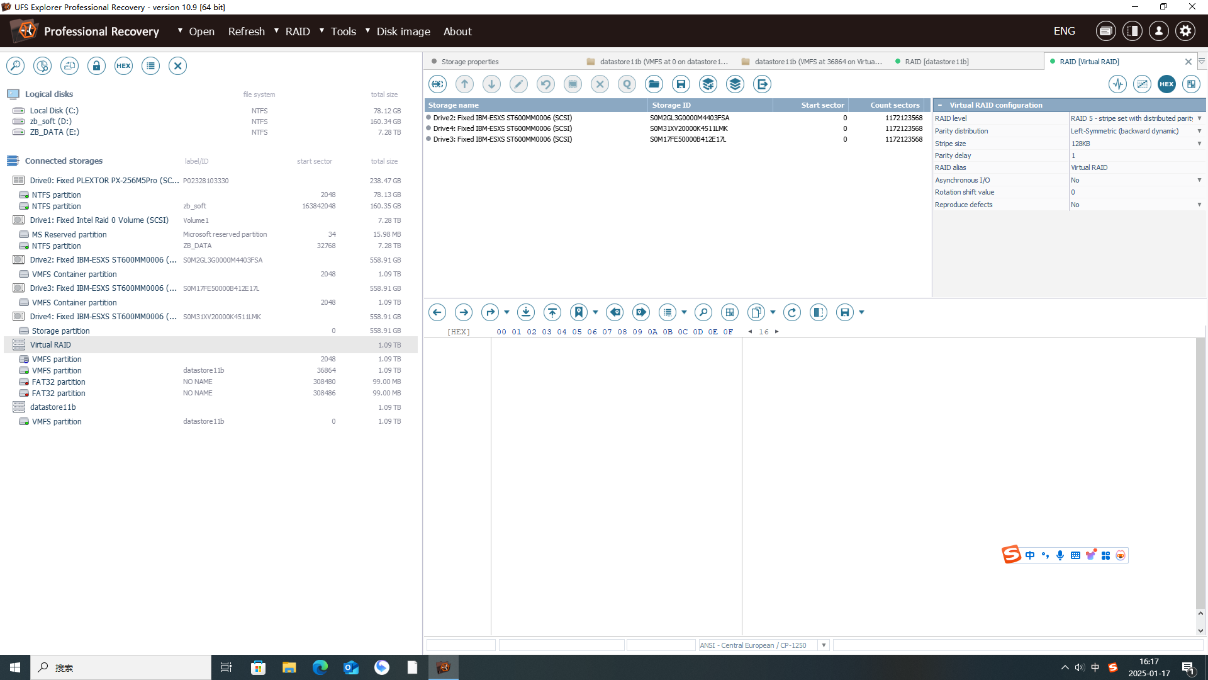
Task: Select FAT32 partition at sector 308480
Action: click(x=211, y=382)
